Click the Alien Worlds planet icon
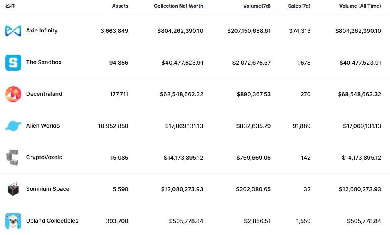390x235 pixels. click(13, 126)
